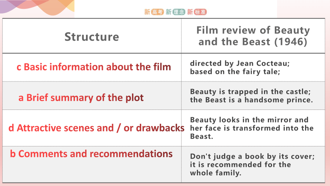Select 'Don't judge a book by its cover' line
This screenshot has height=186, width=330.
[252, 156]
